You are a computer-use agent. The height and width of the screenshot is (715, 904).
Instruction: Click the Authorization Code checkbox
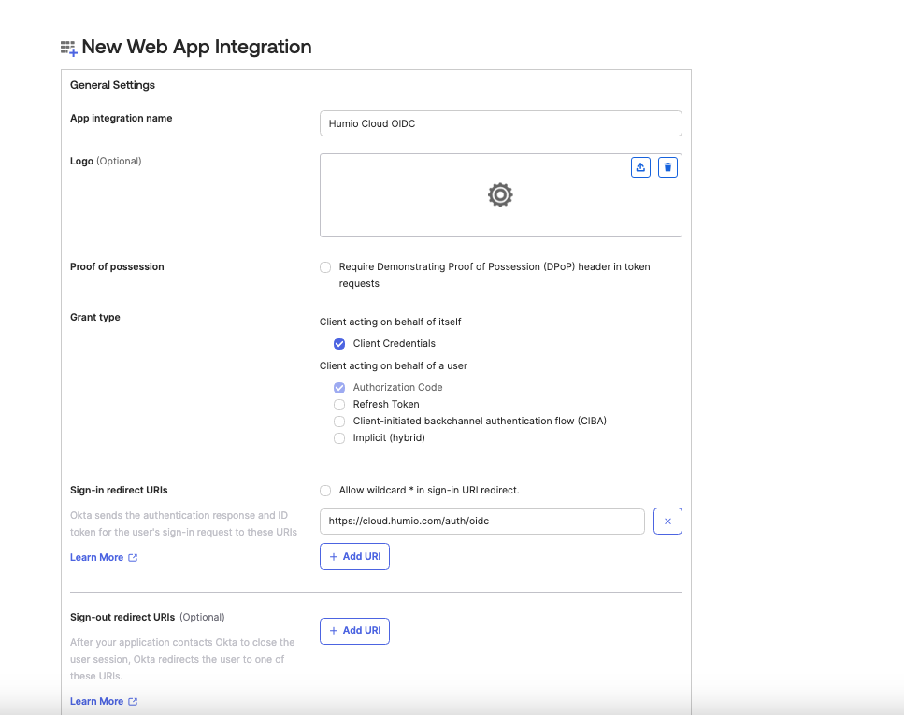339,387
